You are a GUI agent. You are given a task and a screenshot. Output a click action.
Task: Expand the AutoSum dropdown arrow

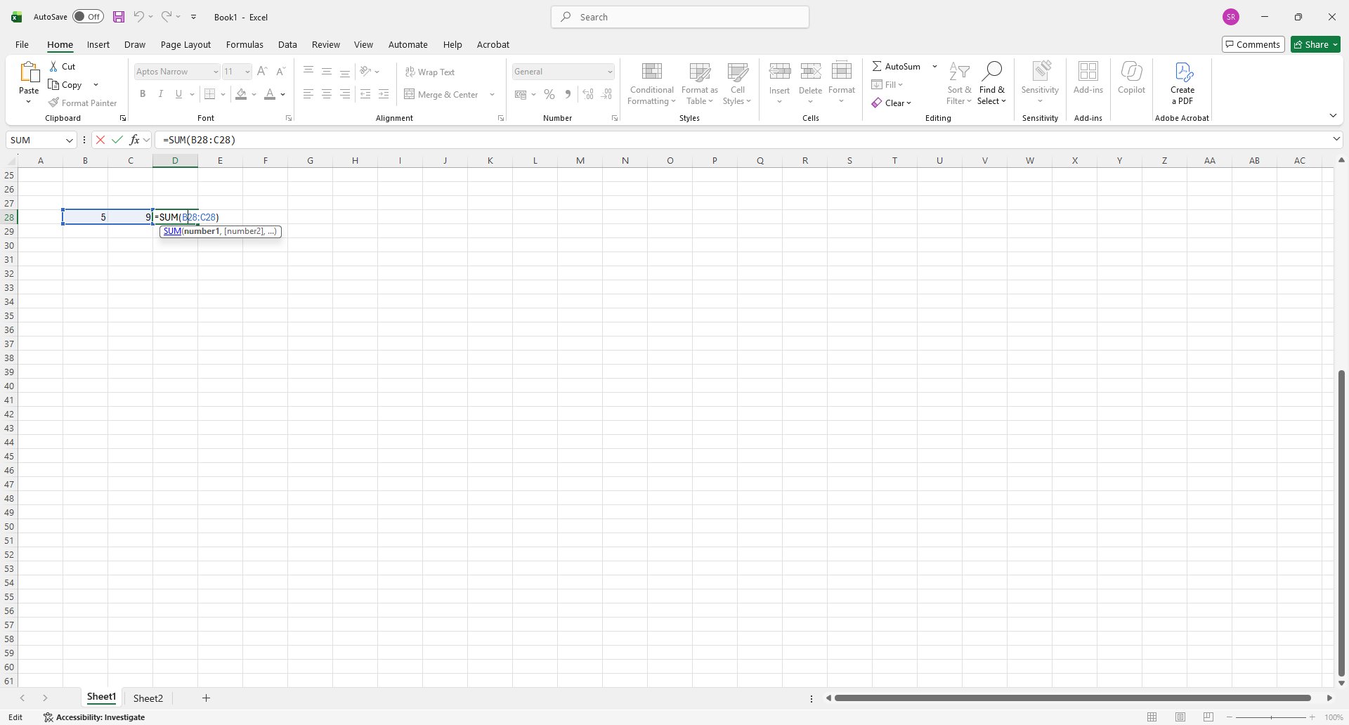pos(934,66)
